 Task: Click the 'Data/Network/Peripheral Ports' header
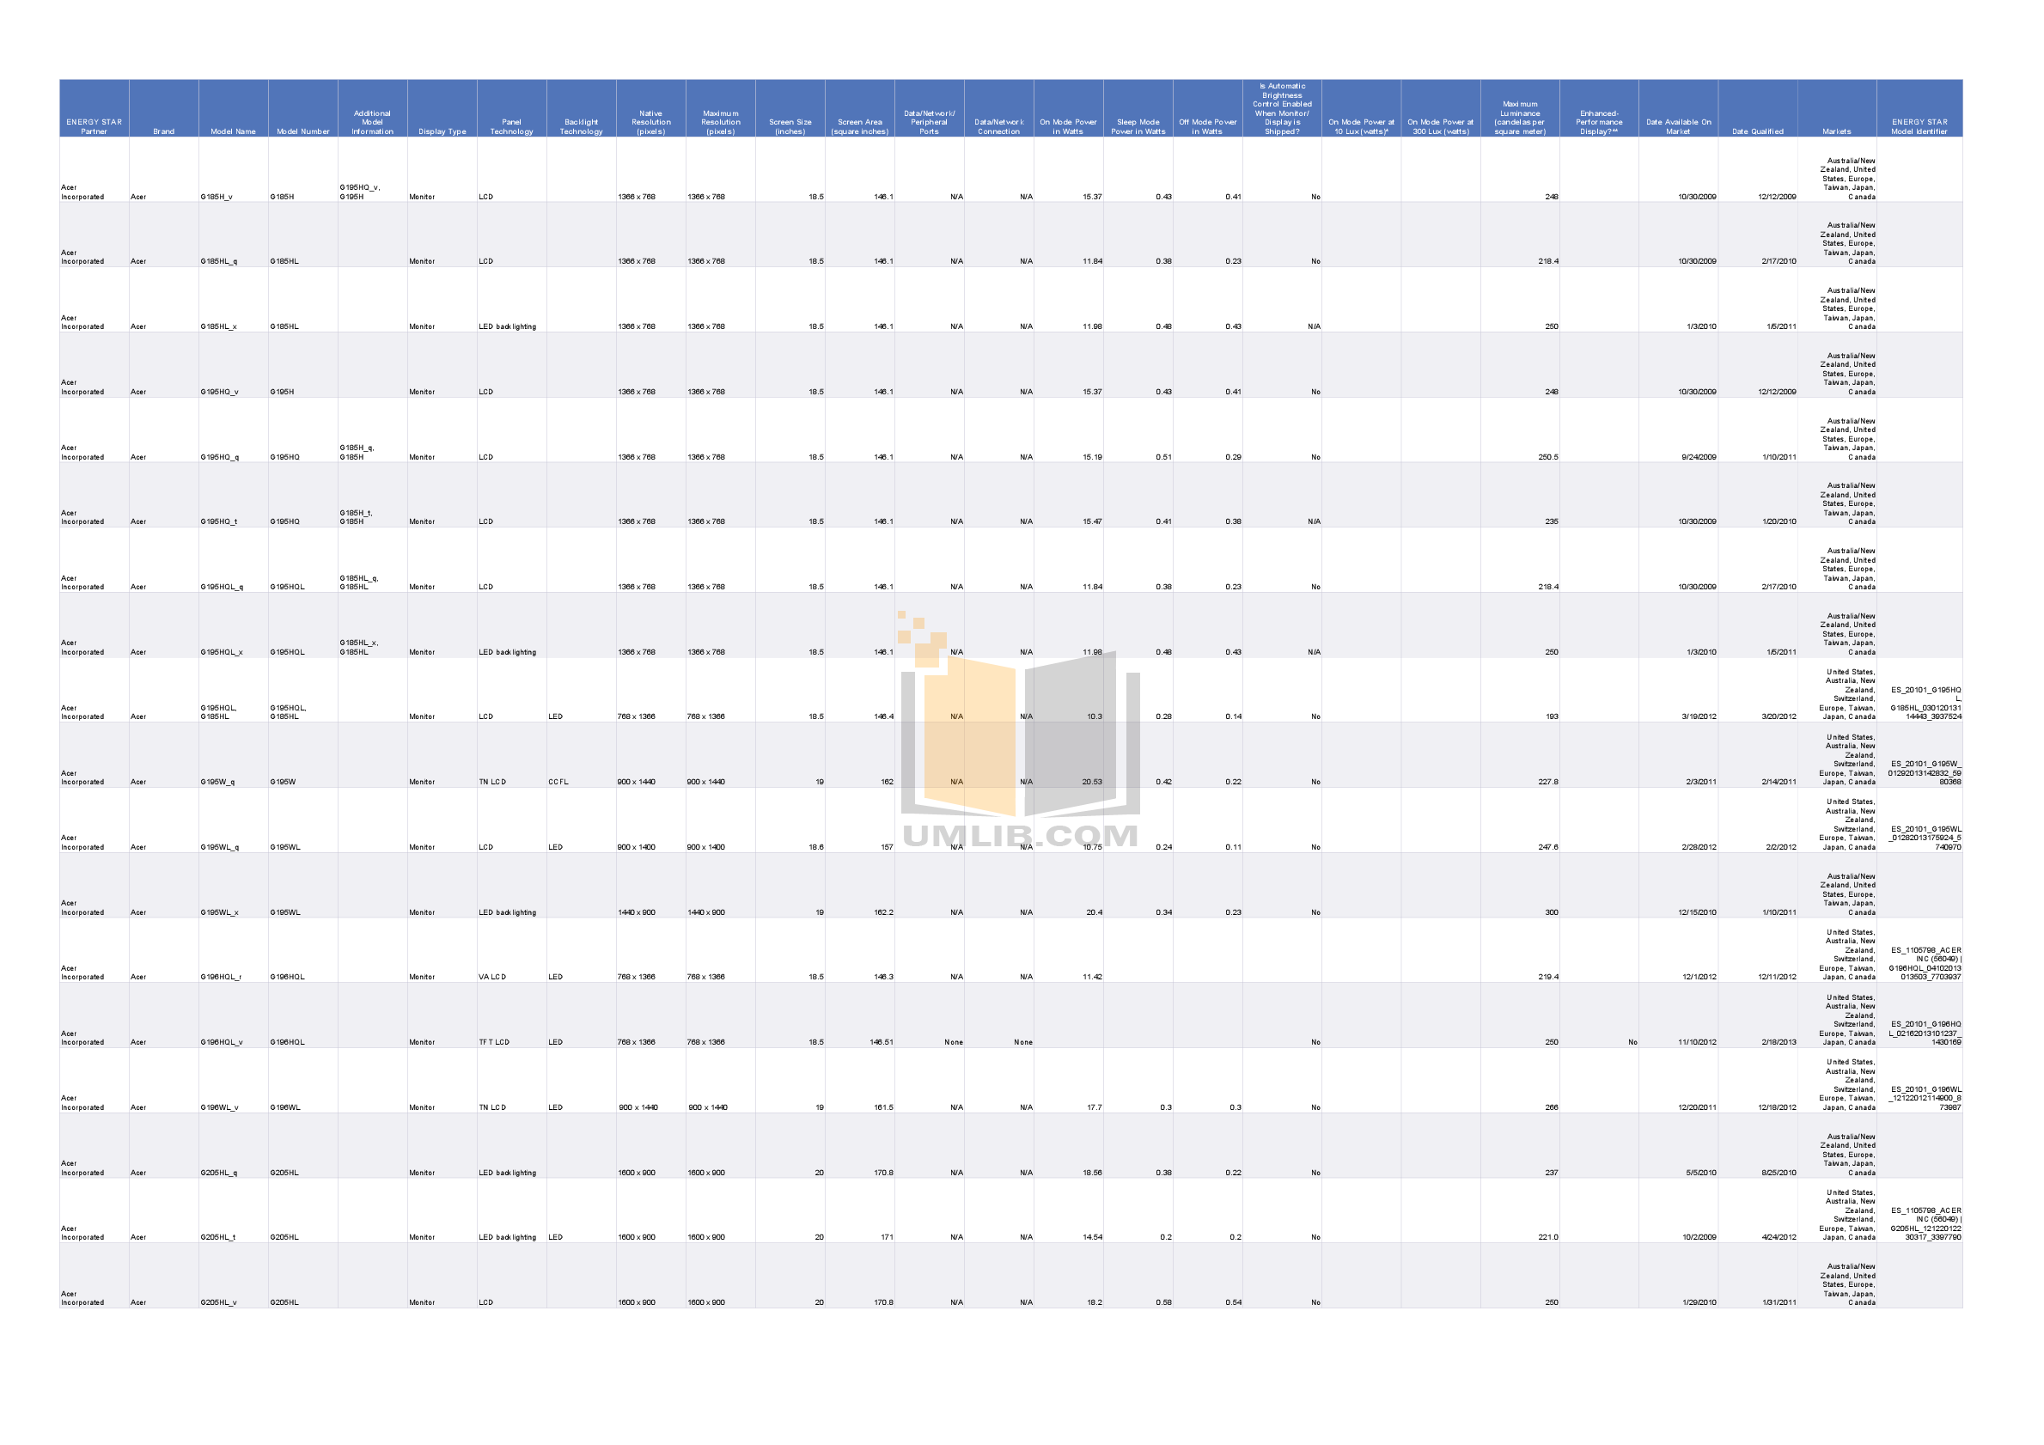(930, 122)
